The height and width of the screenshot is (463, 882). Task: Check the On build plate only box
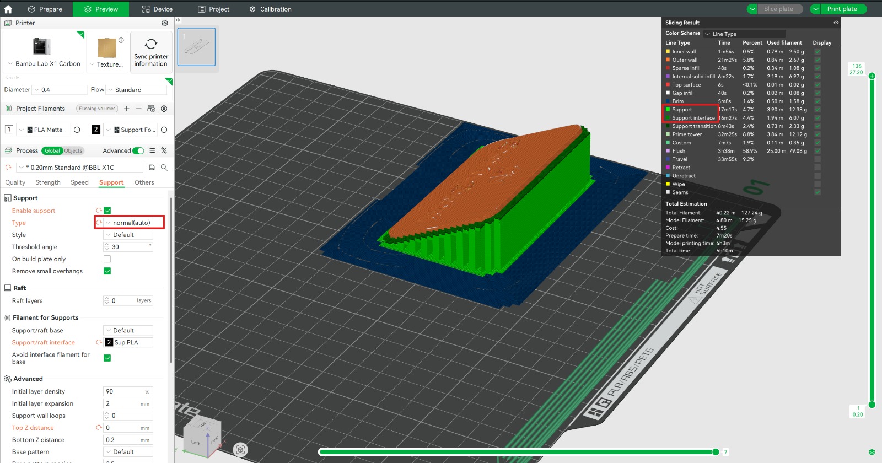coord(107,259)
